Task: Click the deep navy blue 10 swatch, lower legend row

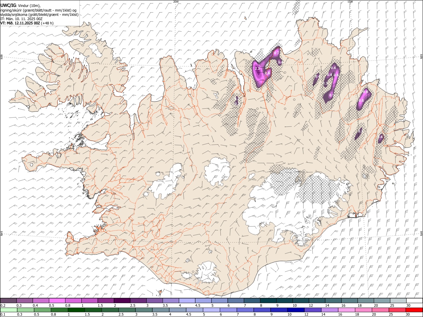Action: point(296,310)
